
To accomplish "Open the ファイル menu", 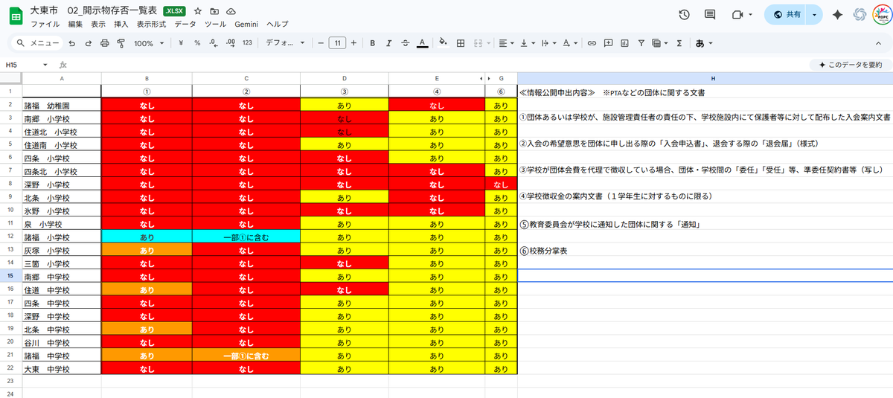I will [45, 25].
